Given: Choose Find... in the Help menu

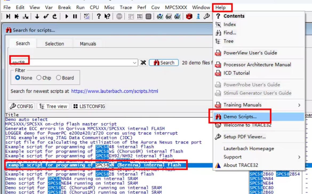Looking at the screenshot, I should 259,33.
